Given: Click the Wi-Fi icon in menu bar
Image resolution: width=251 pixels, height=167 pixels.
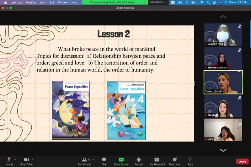Looking at the screenshot, I should point(201,2).
